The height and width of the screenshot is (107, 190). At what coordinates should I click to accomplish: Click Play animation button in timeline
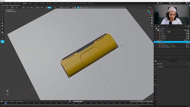tap(79, 101)
